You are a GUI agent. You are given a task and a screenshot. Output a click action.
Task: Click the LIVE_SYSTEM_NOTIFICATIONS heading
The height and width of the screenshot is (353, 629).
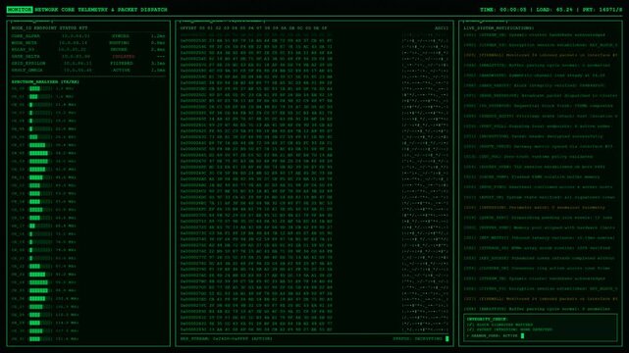pos(498,28)
